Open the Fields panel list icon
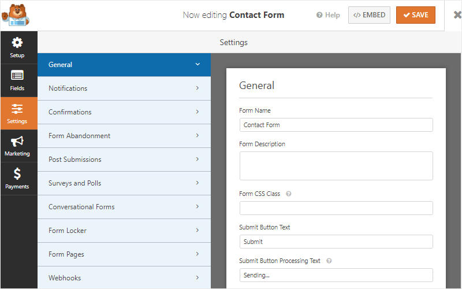 (x=17, y=76)
